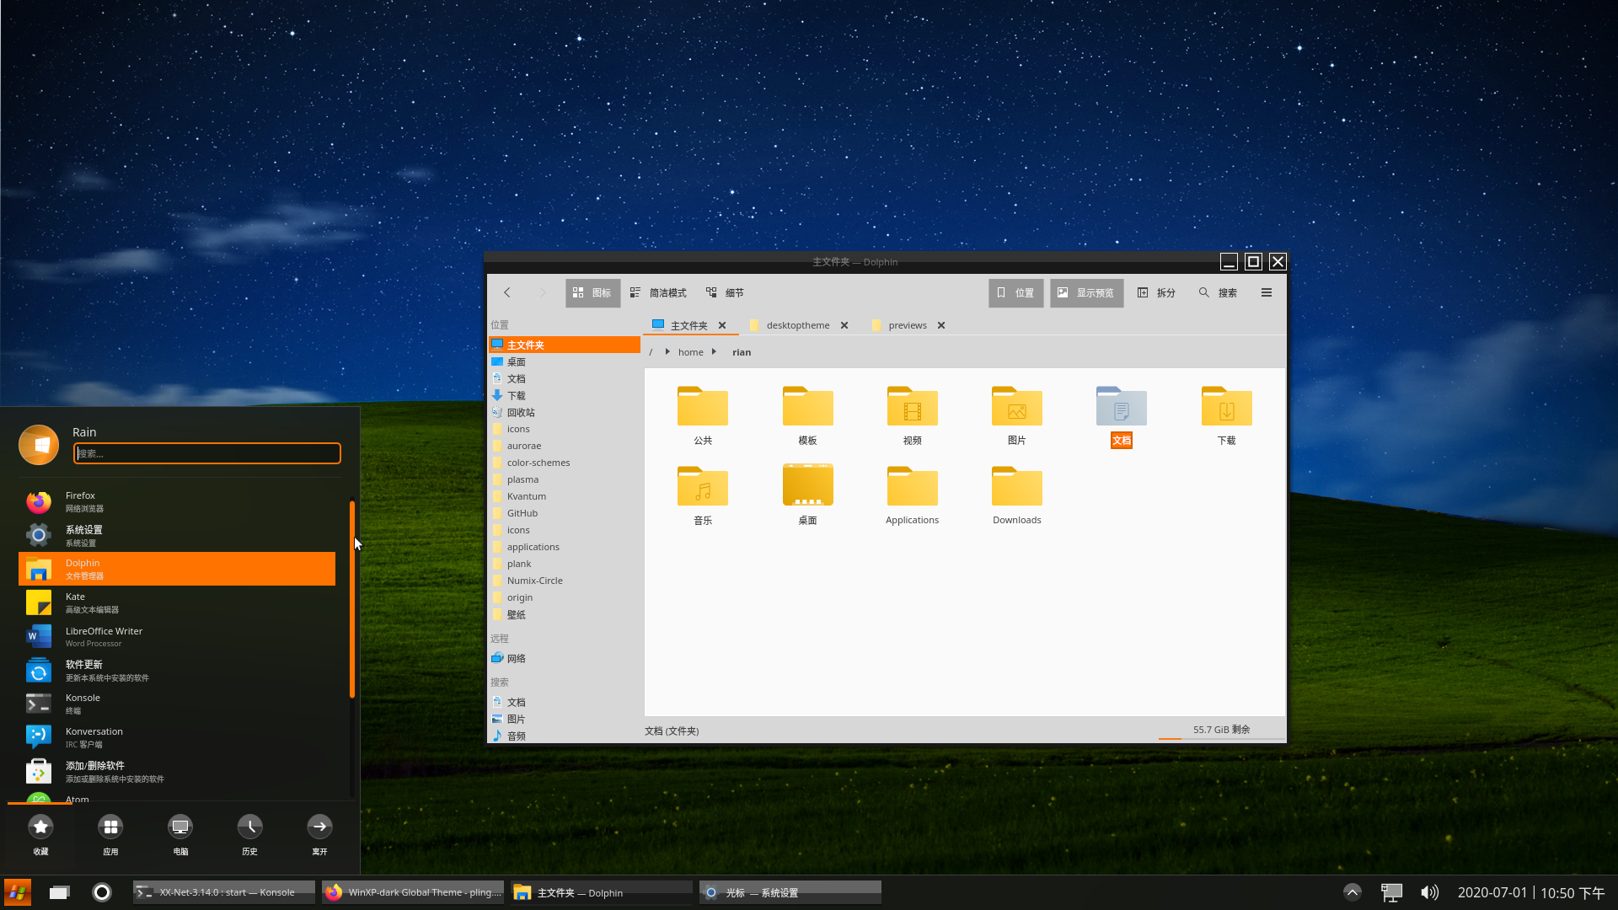Launch LibreOffice Writer from start menu
The height and width of the screenshot is (910, 1618).
pyautogui.click(x=177, y=636)
